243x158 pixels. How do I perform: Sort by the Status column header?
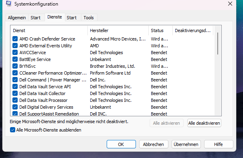pos(160,30)
